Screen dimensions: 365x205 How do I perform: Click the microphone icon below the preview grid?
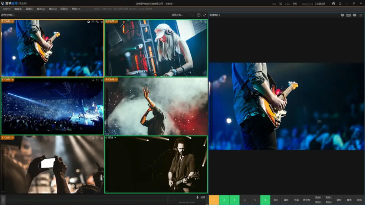pyautogui.click(x=197, y=197)
